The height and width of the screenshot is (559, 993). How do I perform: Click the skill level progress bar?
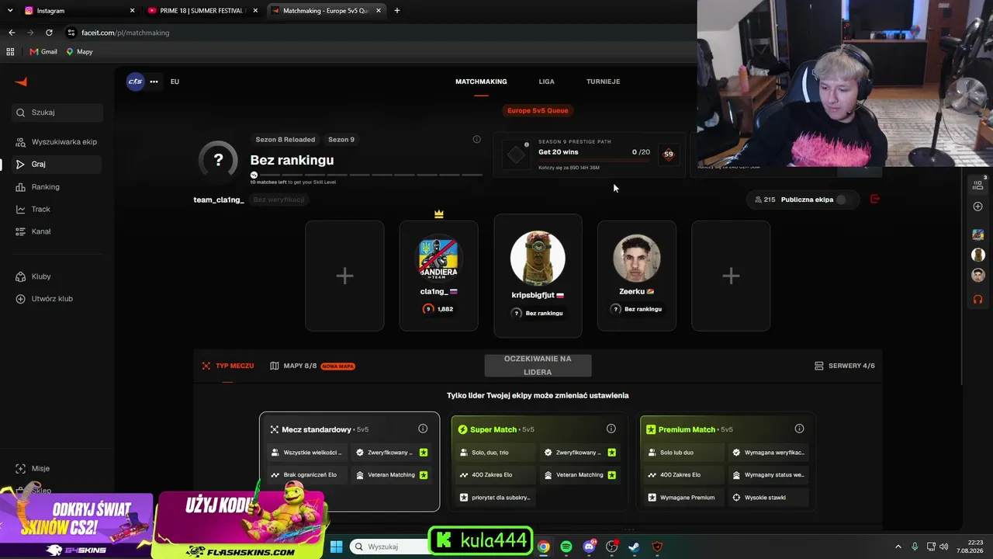(366, 175)
